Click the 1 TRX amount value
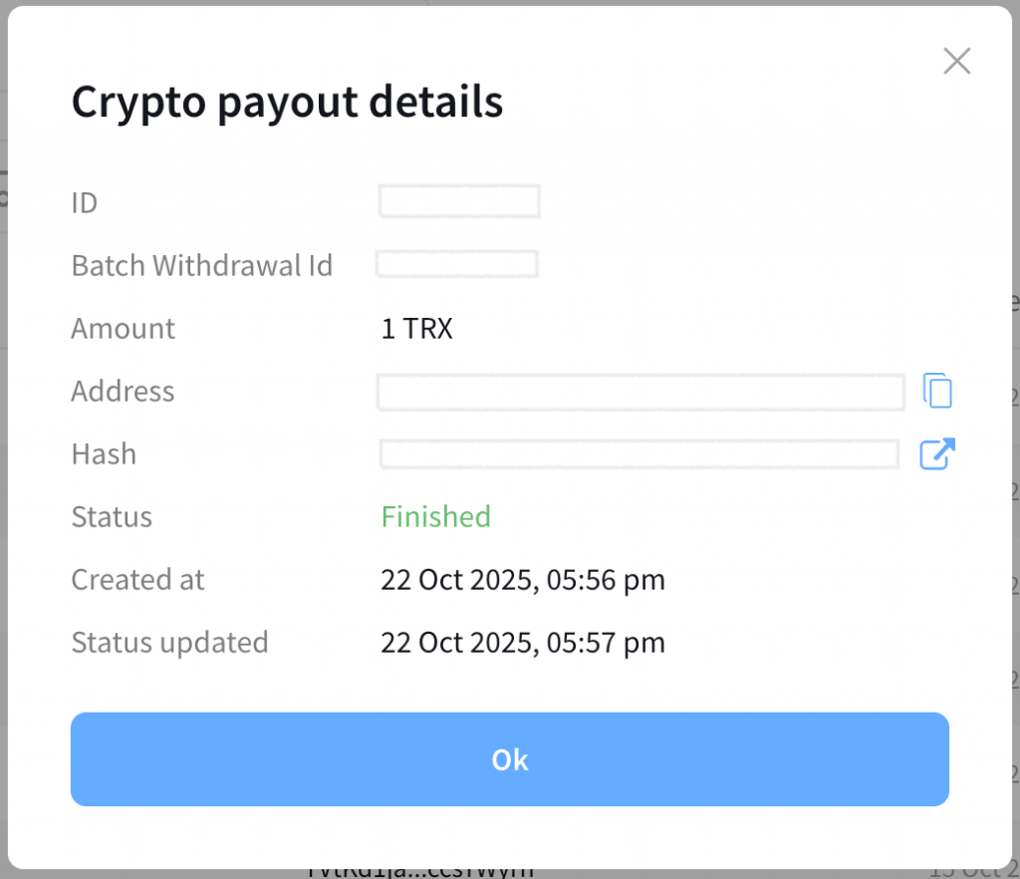This screenshot has width=1020, height=879. pos(416,329)
